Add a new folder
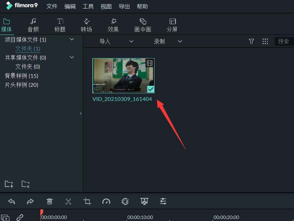 point(9,184)
